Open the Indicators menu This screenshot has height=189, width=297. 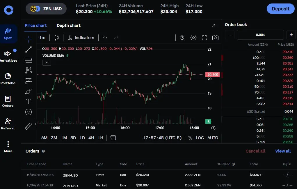coord(81,38)
